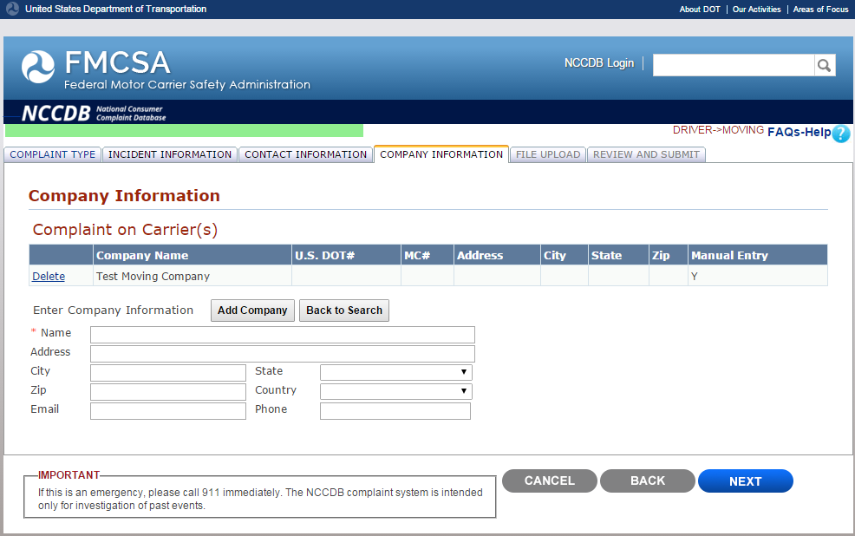Click the green progress bar
855x536 pixels.
pos(185,130)
